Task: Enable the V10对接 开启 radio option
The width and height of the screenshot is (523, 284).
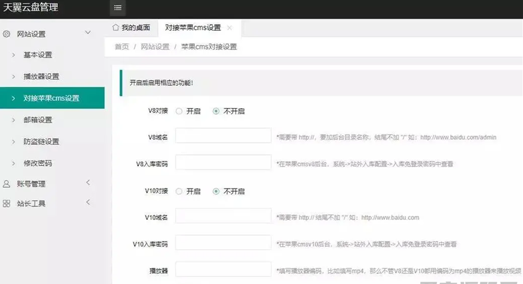Action: coord(179,192)
